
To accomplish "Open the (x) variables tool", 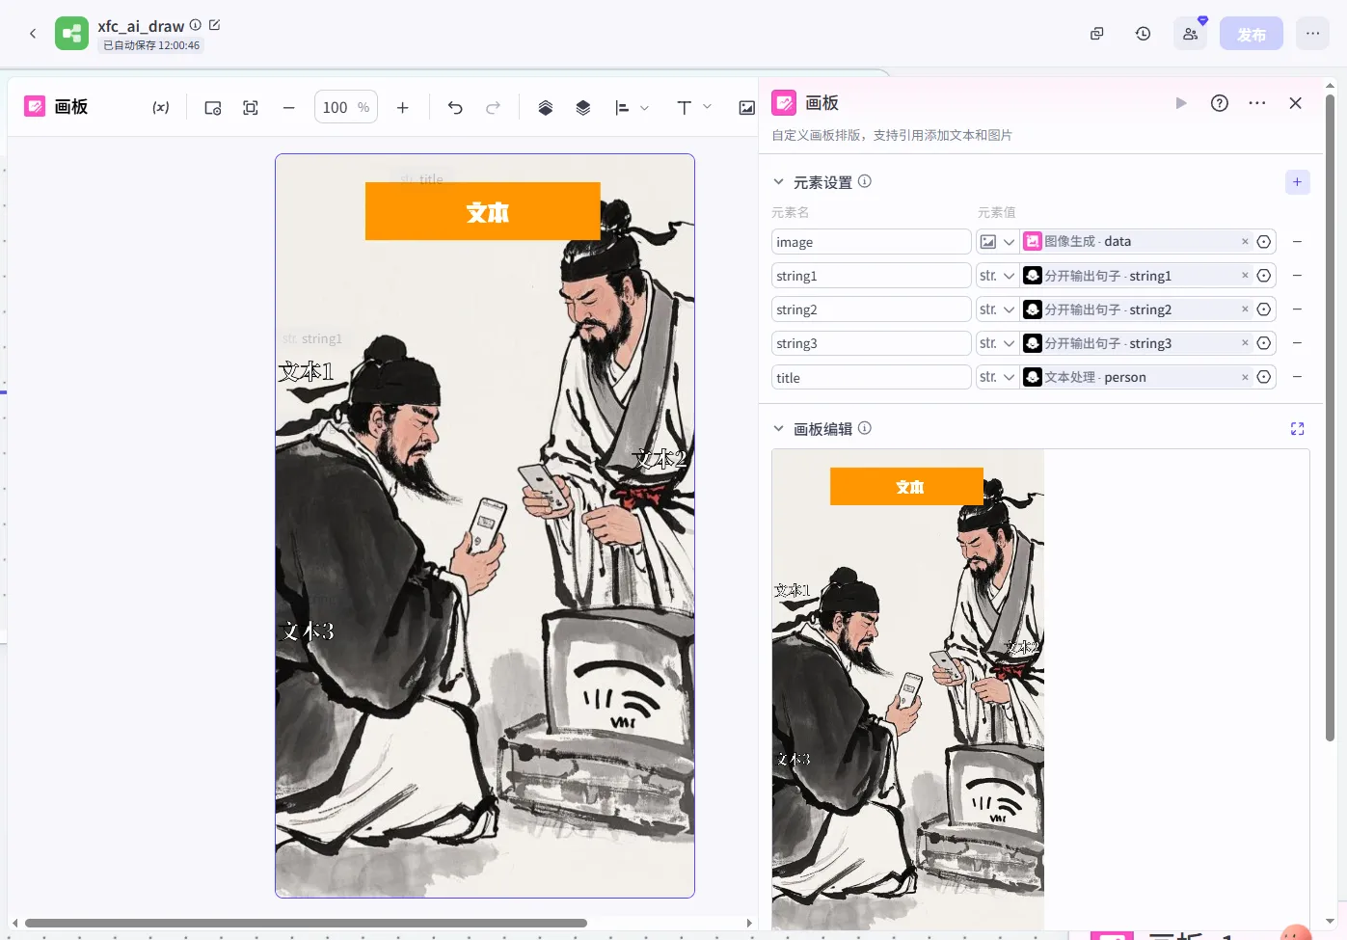I will pyautogui.click(x=161, y=108).
